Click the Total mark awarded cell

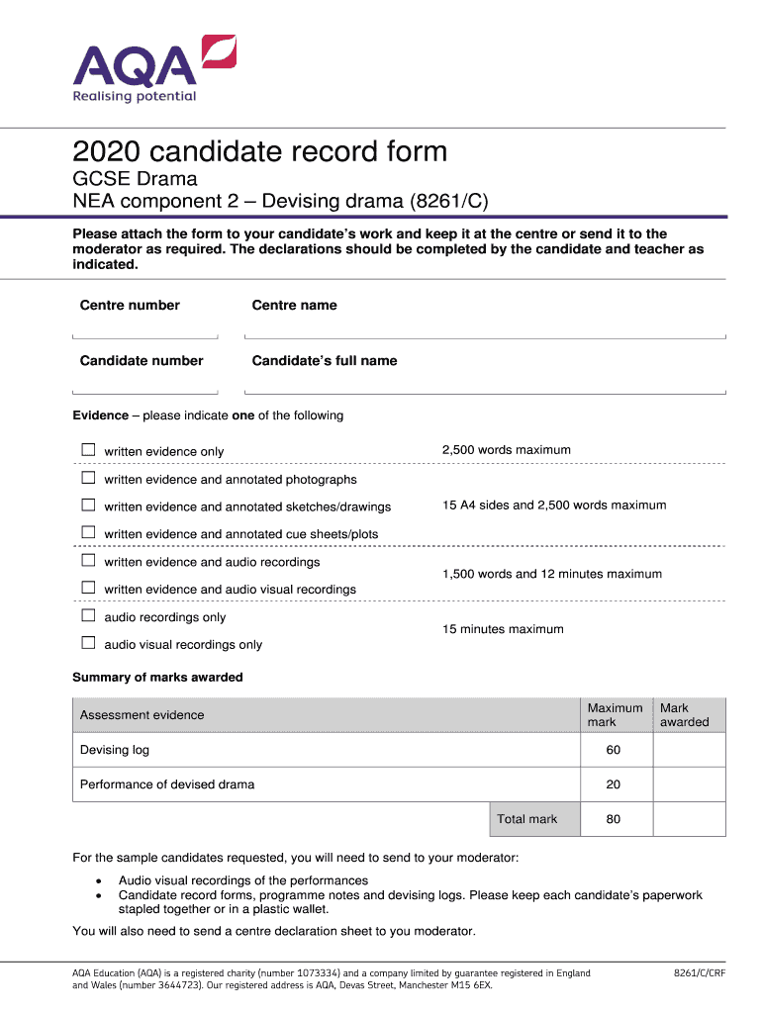(x=689, y=819)
